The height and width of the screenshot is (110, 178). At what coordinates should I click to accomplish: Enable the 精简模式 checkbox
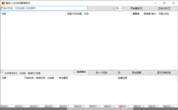[75, 72]
